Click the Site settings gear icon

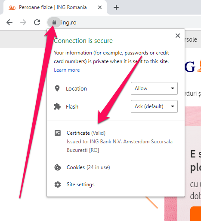(58, 185)
